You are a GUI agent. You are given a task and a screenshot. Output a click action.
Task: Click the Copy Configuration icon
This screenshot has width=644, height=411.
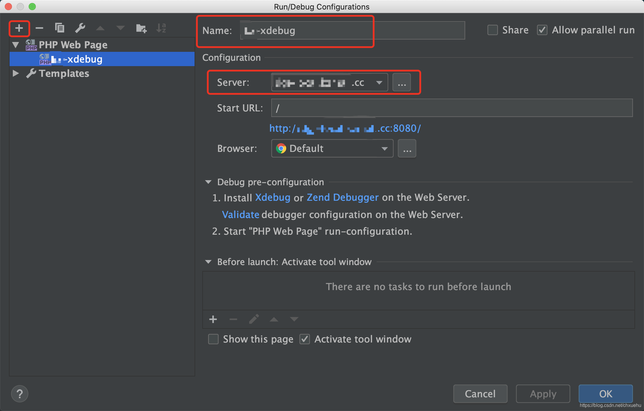(x=60, y=28)
